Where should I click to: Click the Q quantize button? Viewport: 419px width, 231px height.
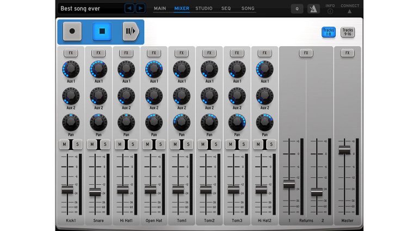pos(297,9)
